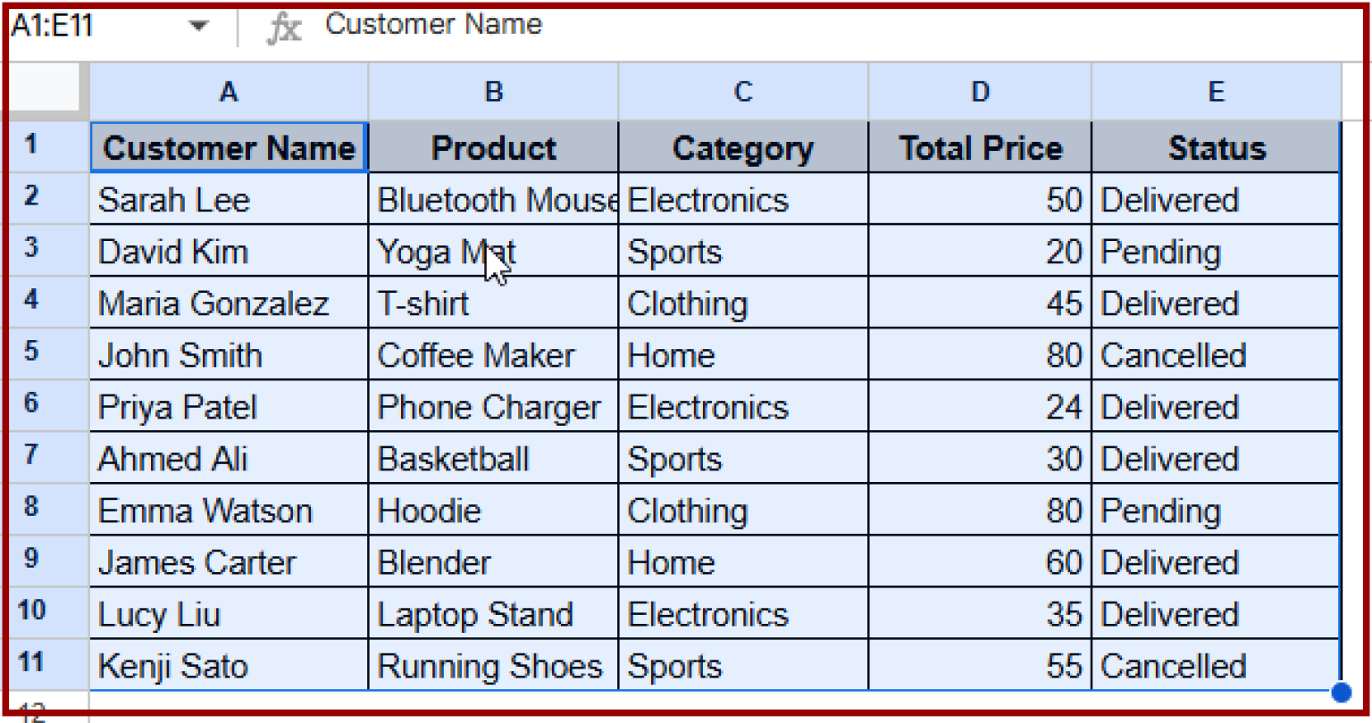Select row number 1
The image size is (1372, 723).
click(45, 147)
